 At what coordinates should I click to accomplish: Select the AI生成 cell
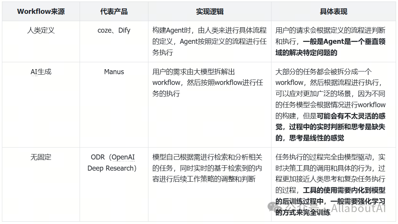(x=40, y=71)
